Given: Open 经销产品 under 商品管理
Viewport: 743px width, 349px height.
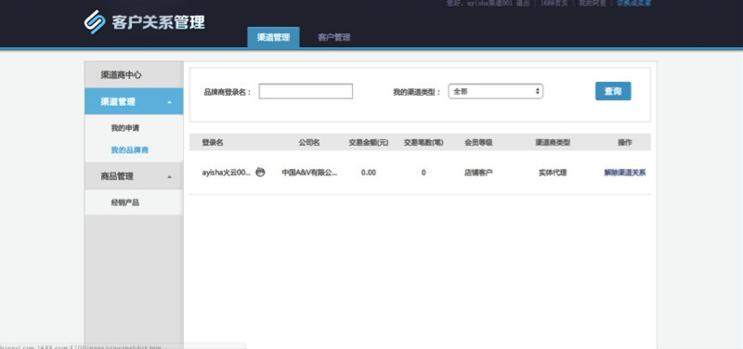Looking at the screenshot, I should 125,202.
